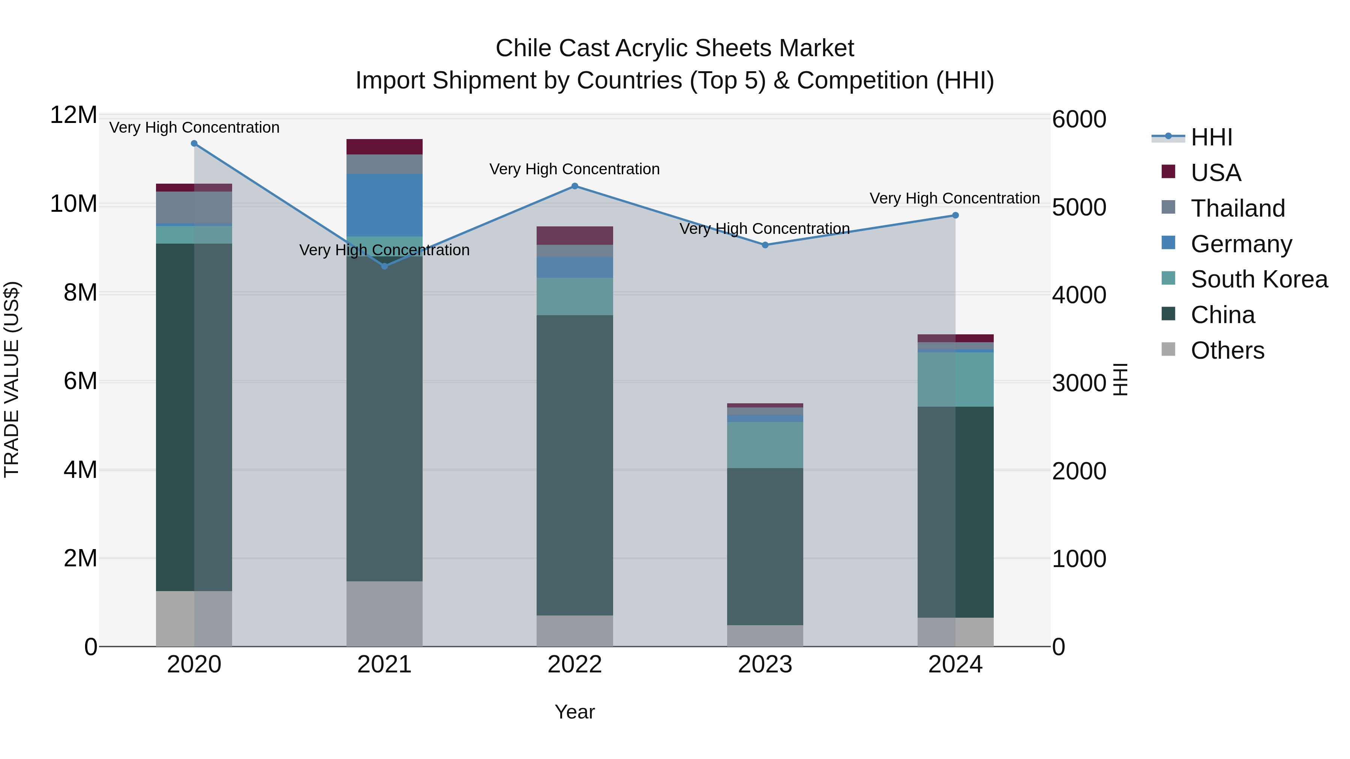Click the 2020 x-axis label
Viewport: 1350px width, 759px height.
(194, 665)
